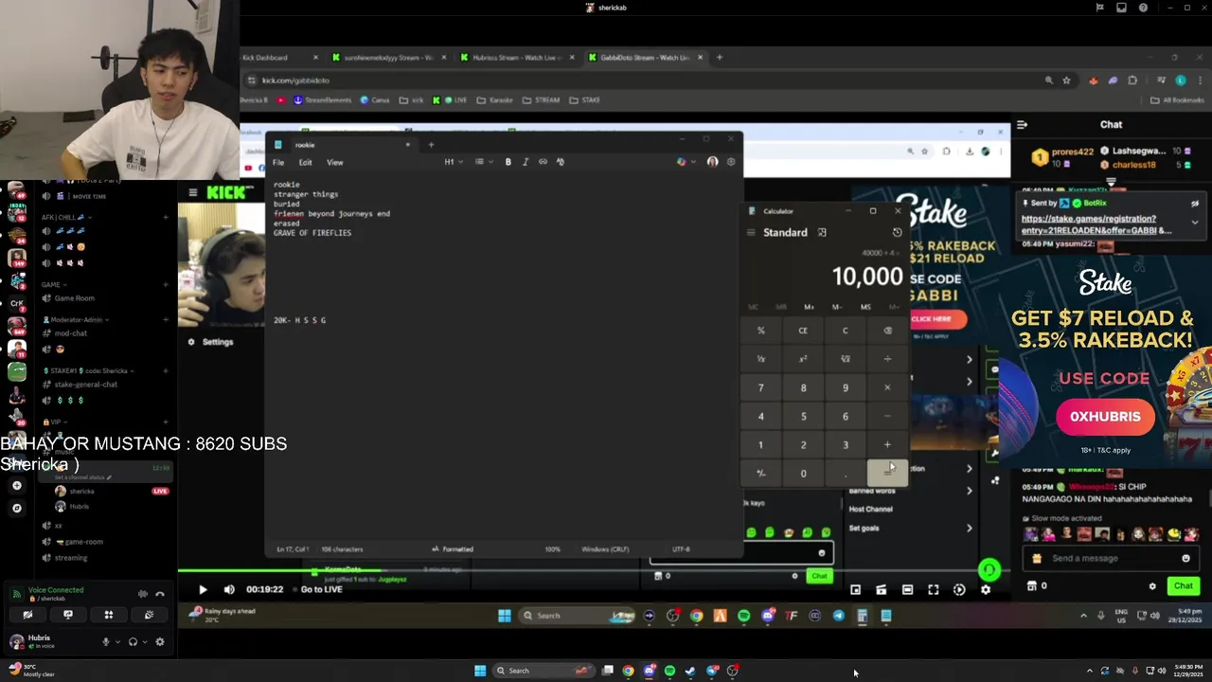Open the mod-chat channel in Discord
The height and width of the screenshot is (682, 1212).
tap(71, 333)
